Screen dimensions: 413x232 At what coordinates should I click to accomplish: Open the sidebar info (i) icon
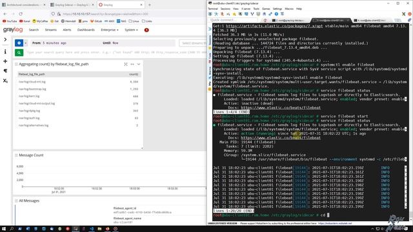coord(5,52)
